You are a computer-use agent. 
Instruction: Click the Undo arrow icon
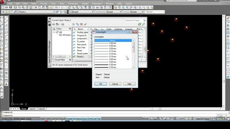[56, 7]
